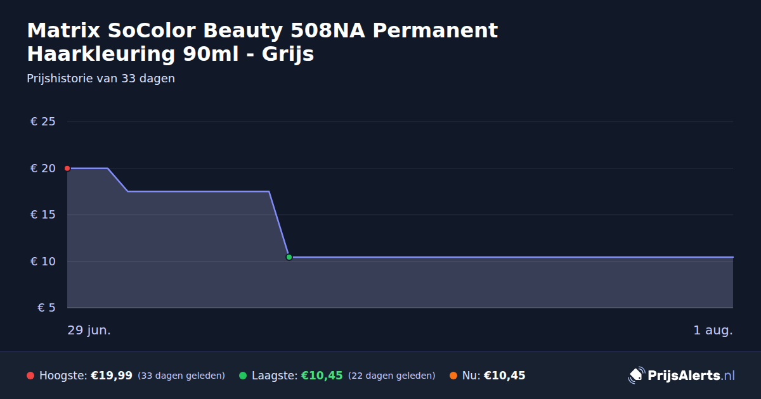
Task: Click the green lowest-price dot on chart
Action: pos(289,257)
